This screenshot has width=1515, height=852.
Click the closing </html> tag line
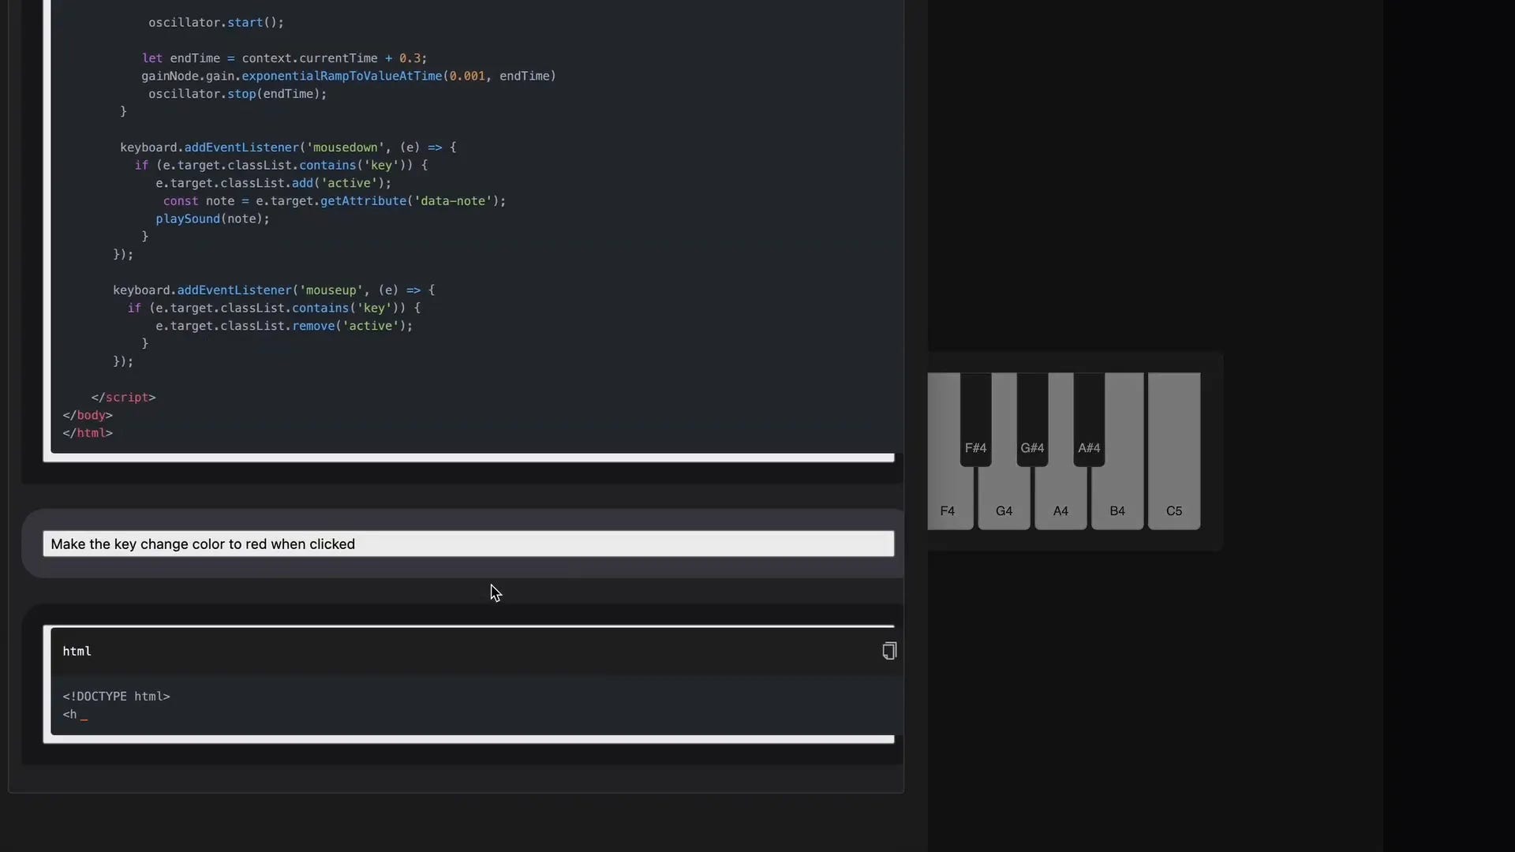pos(88,432)
